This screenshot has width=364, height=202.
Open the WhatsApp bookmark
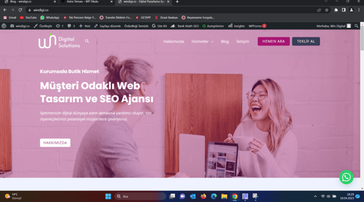[x=50, y=18]
